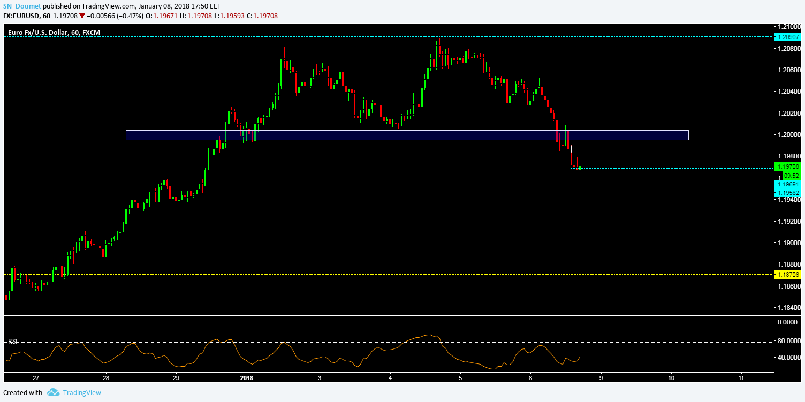The height and width of the screenshot is (402, 805).
Task: Click the 2018 date axis label
Action: click(x=247, y=377)
